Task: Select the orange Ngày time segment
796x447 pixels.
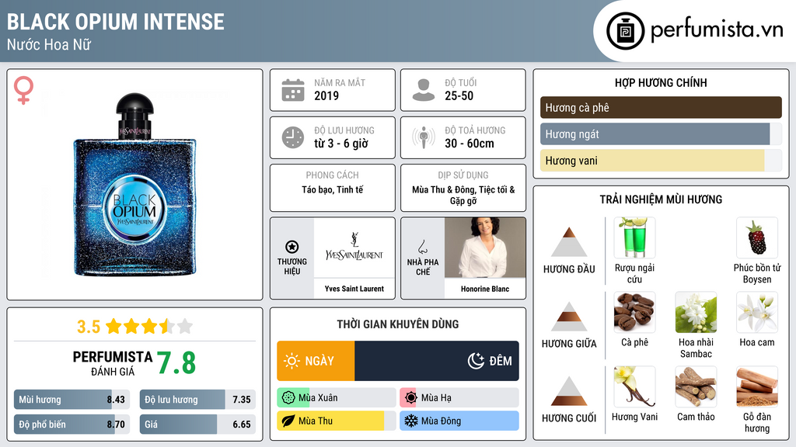Action: click(316, 361)
